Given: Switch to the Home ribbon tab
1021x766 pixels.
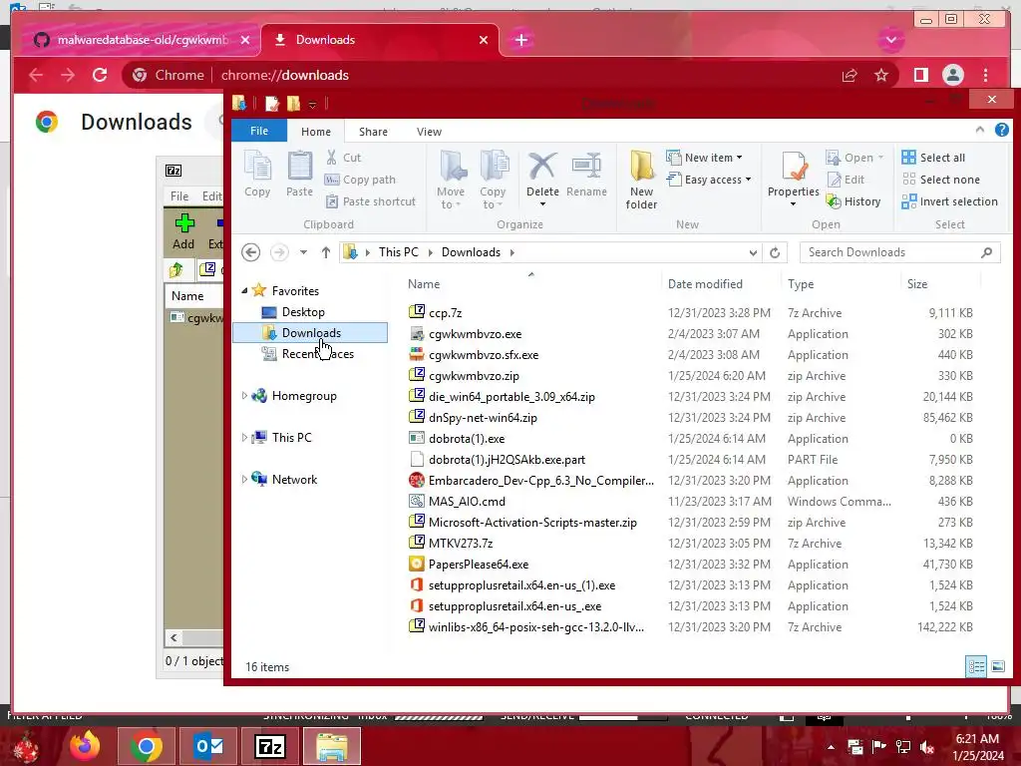Looking at the screenshot, I should pyautogui.click(x=316, y=131).
